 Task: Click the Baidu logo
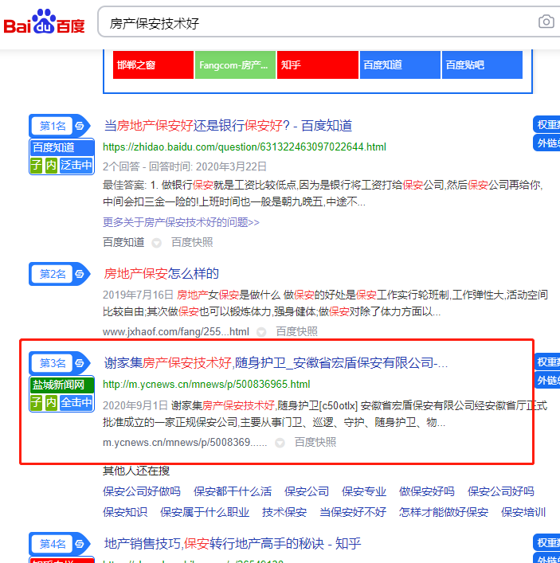tap(44, 22)
